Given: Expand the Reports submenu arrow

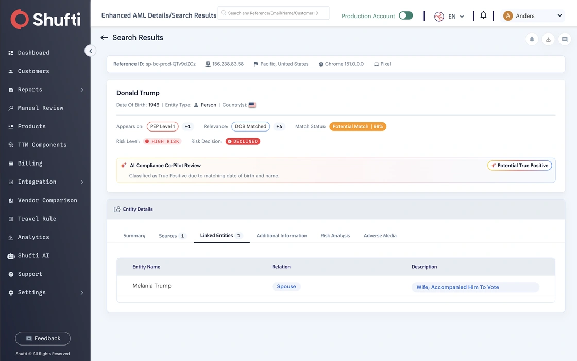Looking at the screenshot, I should pyautogui.click(x=82, y=90).
